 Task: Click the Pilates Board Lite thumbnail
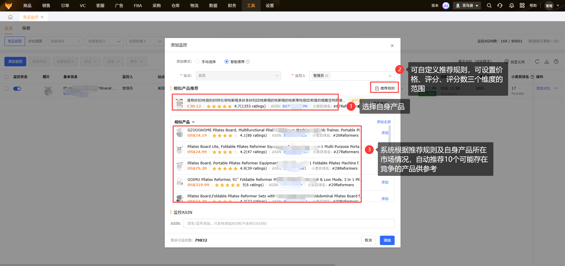[179, 149]
